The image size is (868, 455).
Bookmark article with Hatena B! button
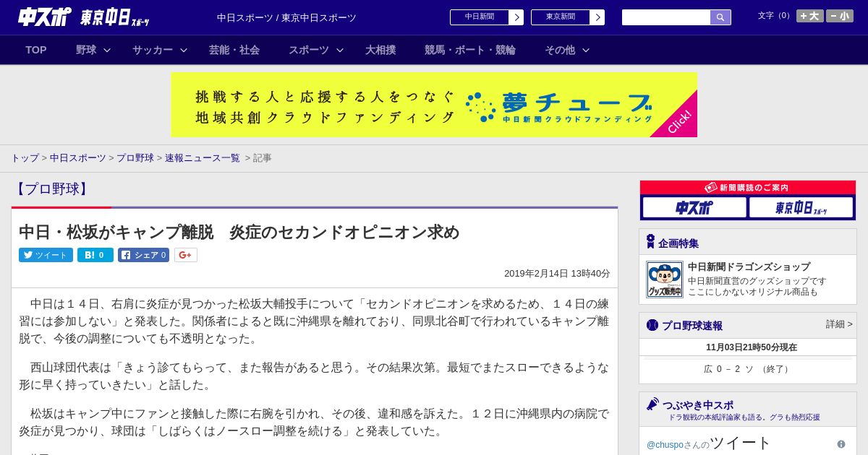coord(95,255)
